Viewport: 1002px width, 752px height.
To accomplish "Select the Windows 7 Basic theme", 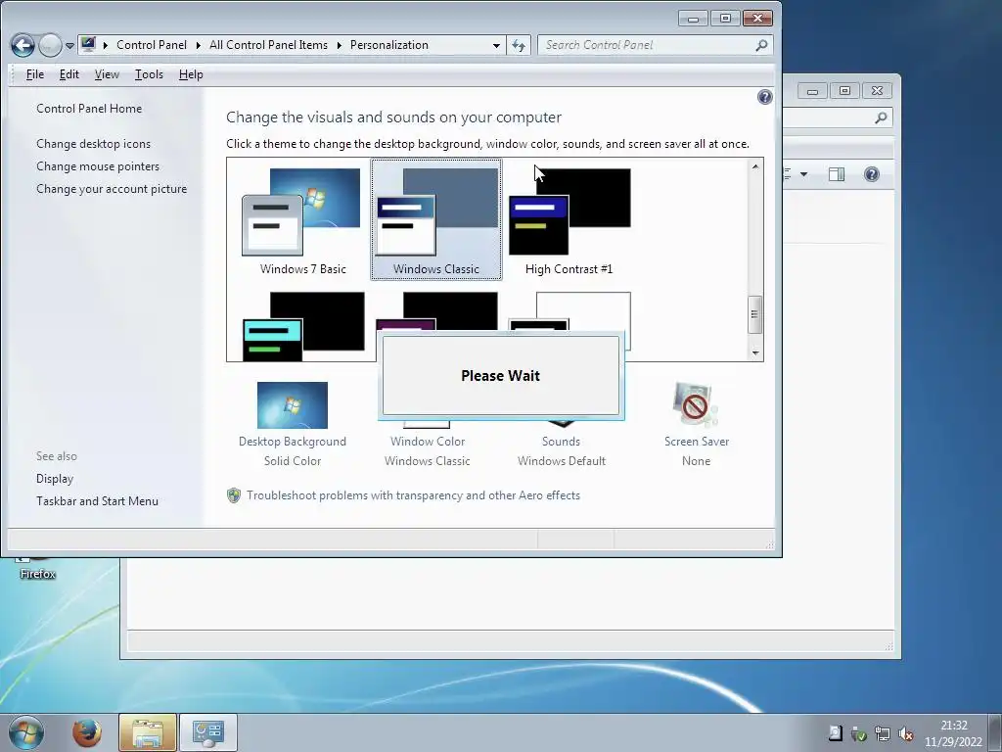I will click(x=302, y=220).
